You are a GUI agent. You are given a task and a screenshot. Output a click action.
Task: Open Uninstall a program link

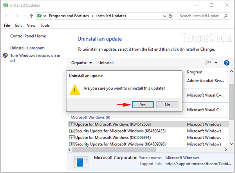point(27,48)
